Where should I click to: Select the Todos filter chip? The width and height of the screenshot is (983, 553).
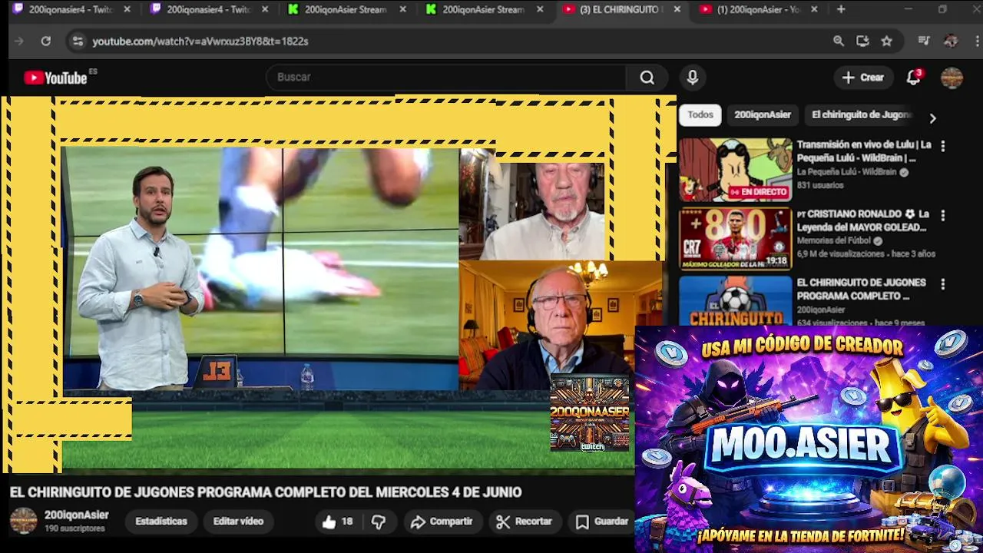click(x=700, y=114)
